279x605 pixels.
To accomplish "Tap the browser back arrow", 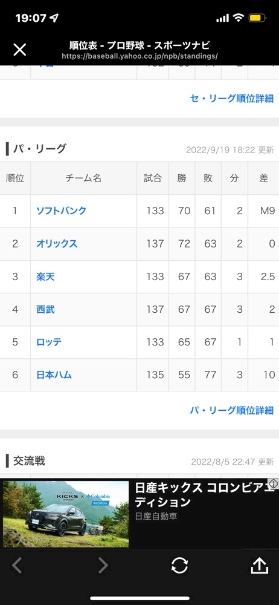I will click(x=17, y=566).
